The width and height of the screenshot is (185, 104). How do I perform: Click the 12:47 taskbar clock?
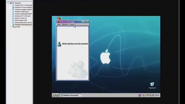click(x=157, y=95)
